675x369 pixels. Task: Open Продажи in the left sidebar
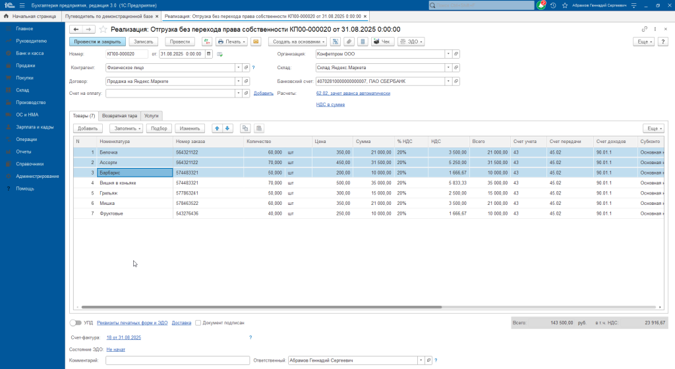point(25,65)
